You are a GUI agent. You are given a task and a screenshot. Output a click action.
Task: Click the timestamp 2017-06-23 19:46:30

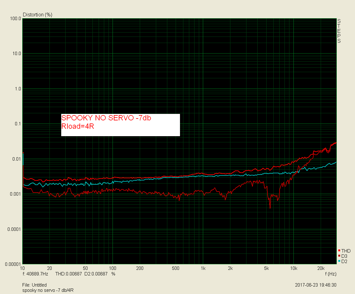(316, 285)
